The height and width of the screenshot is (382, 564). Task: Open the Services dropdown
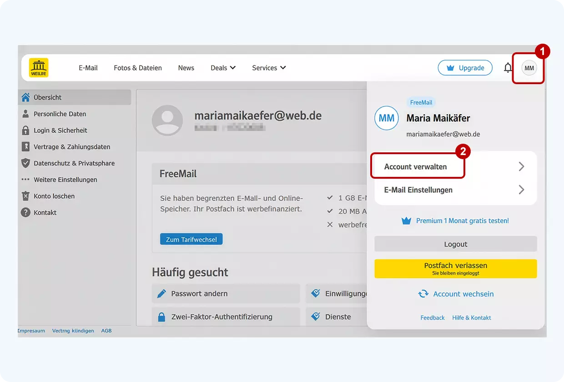tap(269, 67)
